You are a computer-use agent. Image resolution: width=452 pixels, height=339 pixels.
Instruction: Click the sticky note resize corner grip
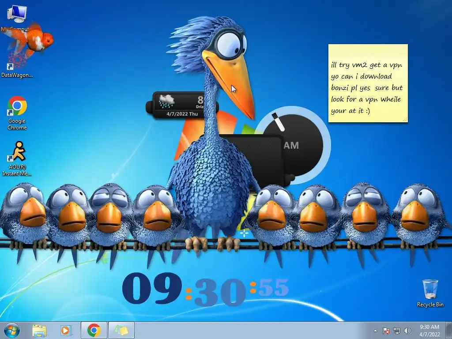tap(405, 119)
